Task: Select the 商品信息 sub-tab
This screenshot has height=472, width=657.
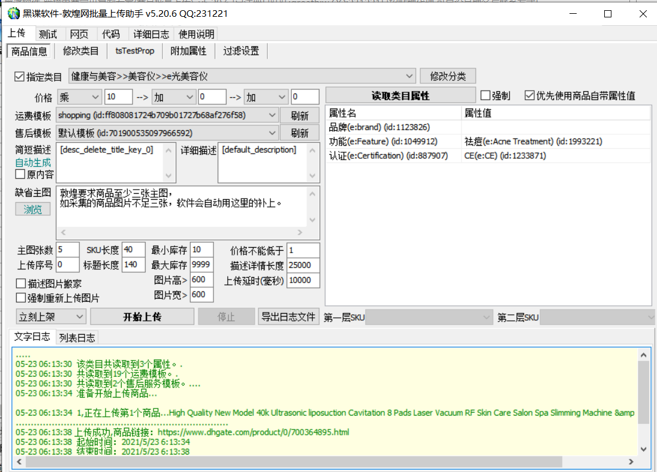Action: point(29,51)
